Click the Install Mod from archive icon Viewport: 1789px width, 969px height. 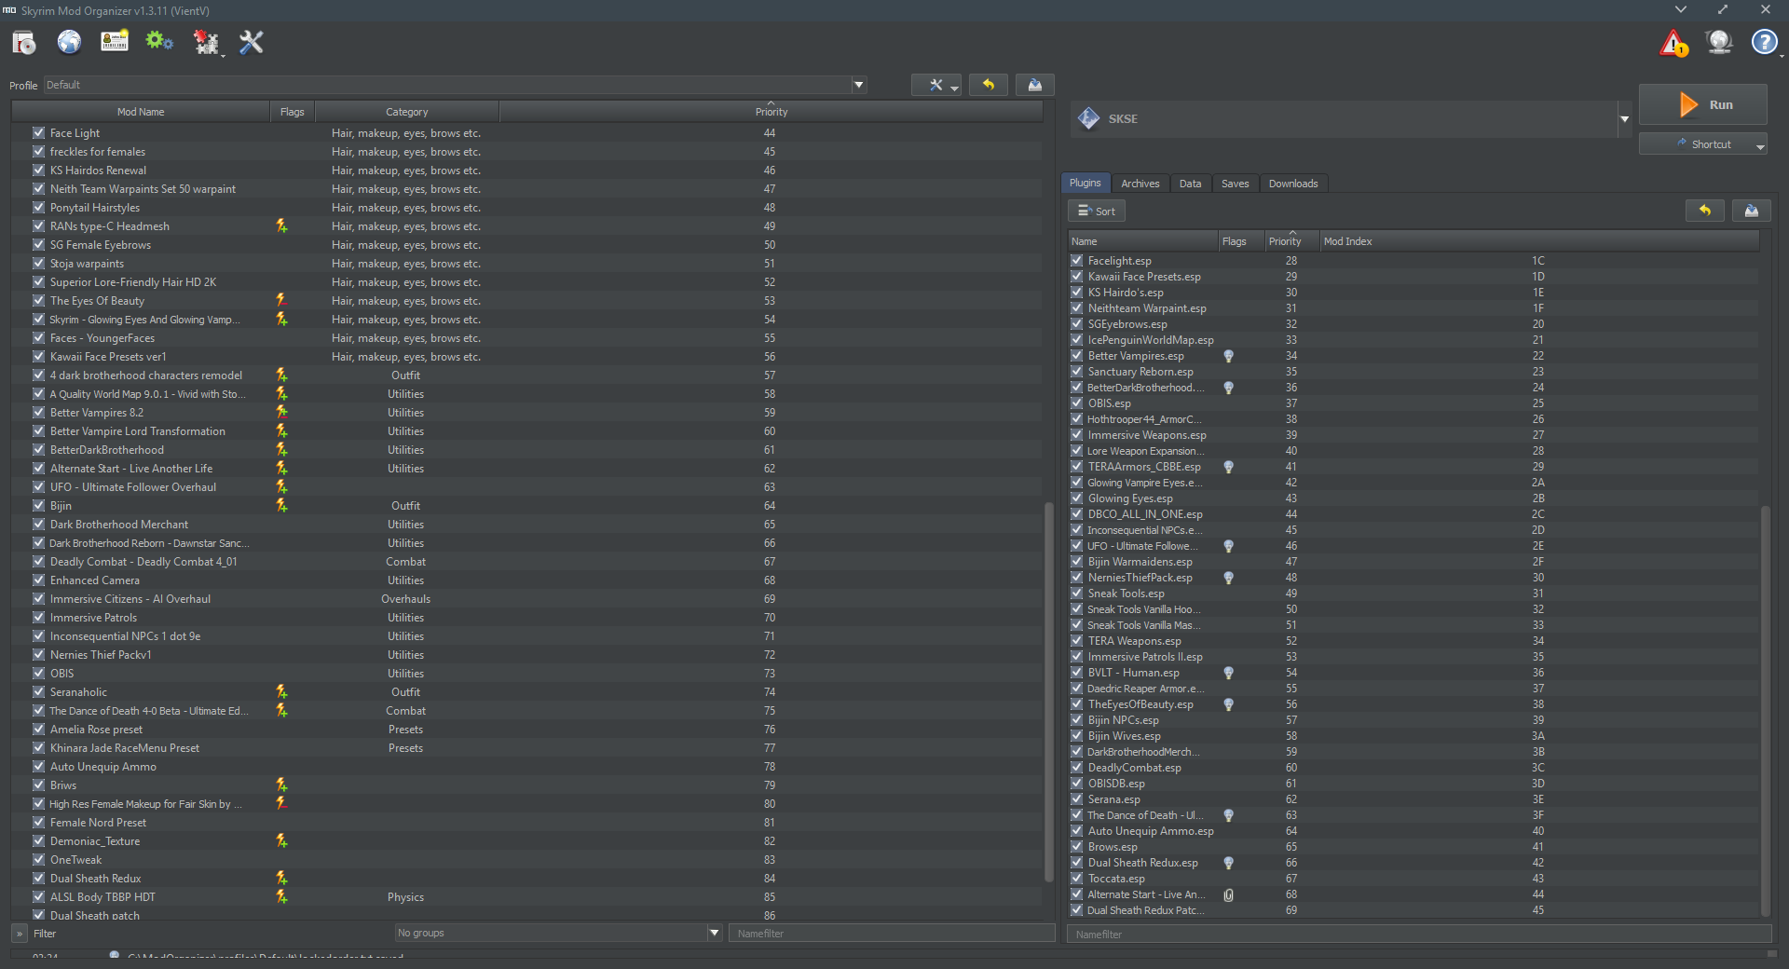(24, 42)
